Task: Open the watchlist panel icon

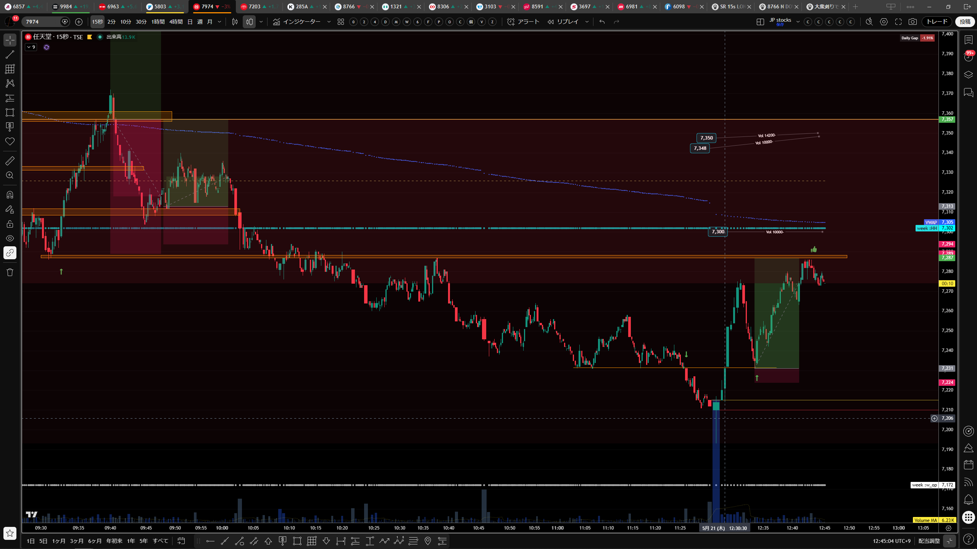Action: [x=968, y=40]
